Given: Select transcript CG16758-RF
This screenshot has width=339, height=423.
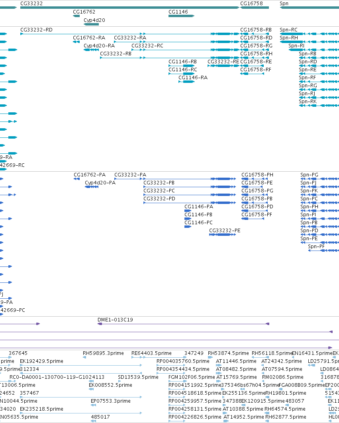Looking at the screenshot, I should tap(256, 70).
